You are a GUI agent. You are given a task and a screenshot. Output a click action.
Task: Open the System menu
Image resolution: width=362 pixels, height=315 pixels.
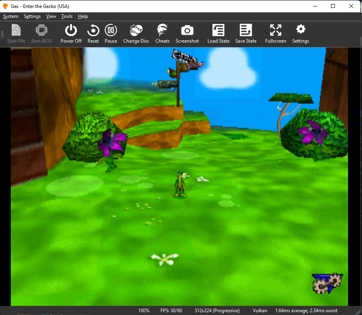coord(11,16)
